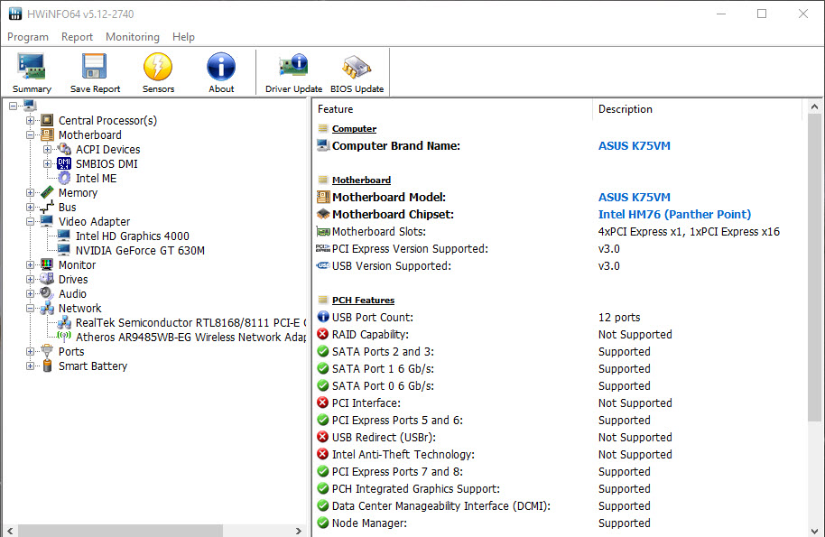Select the Motherboard Slots row
Image resolution: width=825 pixels, height=537 pixels.
coord(559,231)
